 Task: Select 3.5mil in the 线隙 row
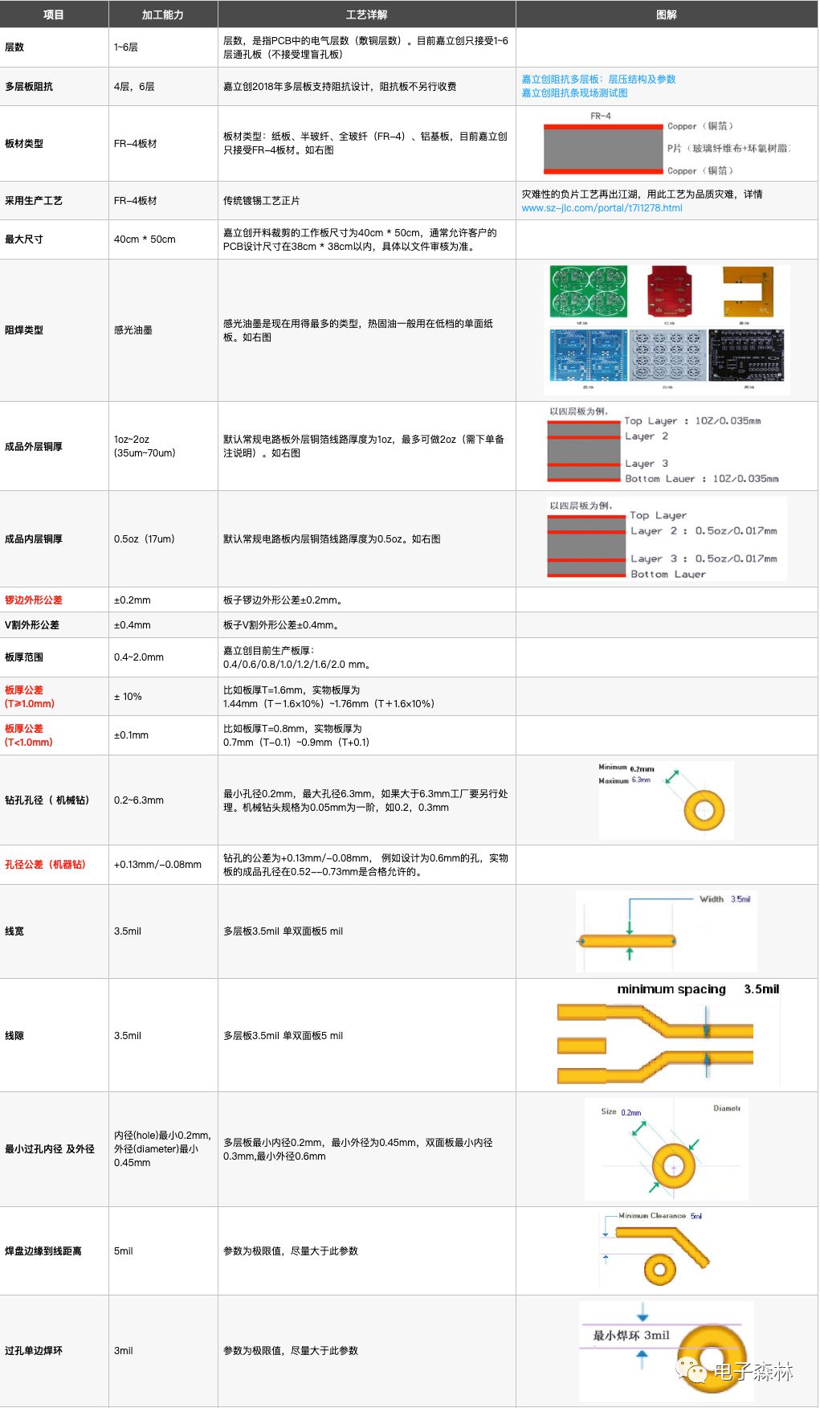128,1036
